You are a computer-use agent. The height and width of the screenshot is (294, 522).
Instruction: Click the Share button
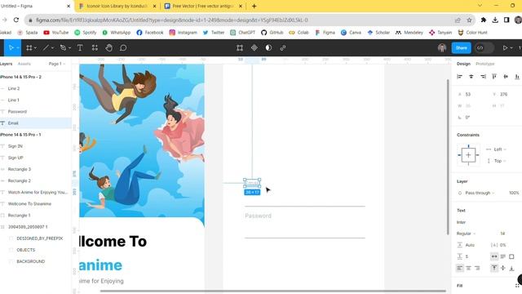tap(461, 48)
